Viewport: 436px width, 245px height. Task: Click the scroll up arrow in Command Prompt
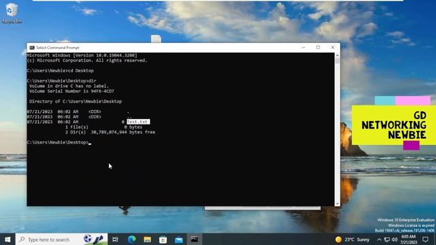(x=337, y=55)
